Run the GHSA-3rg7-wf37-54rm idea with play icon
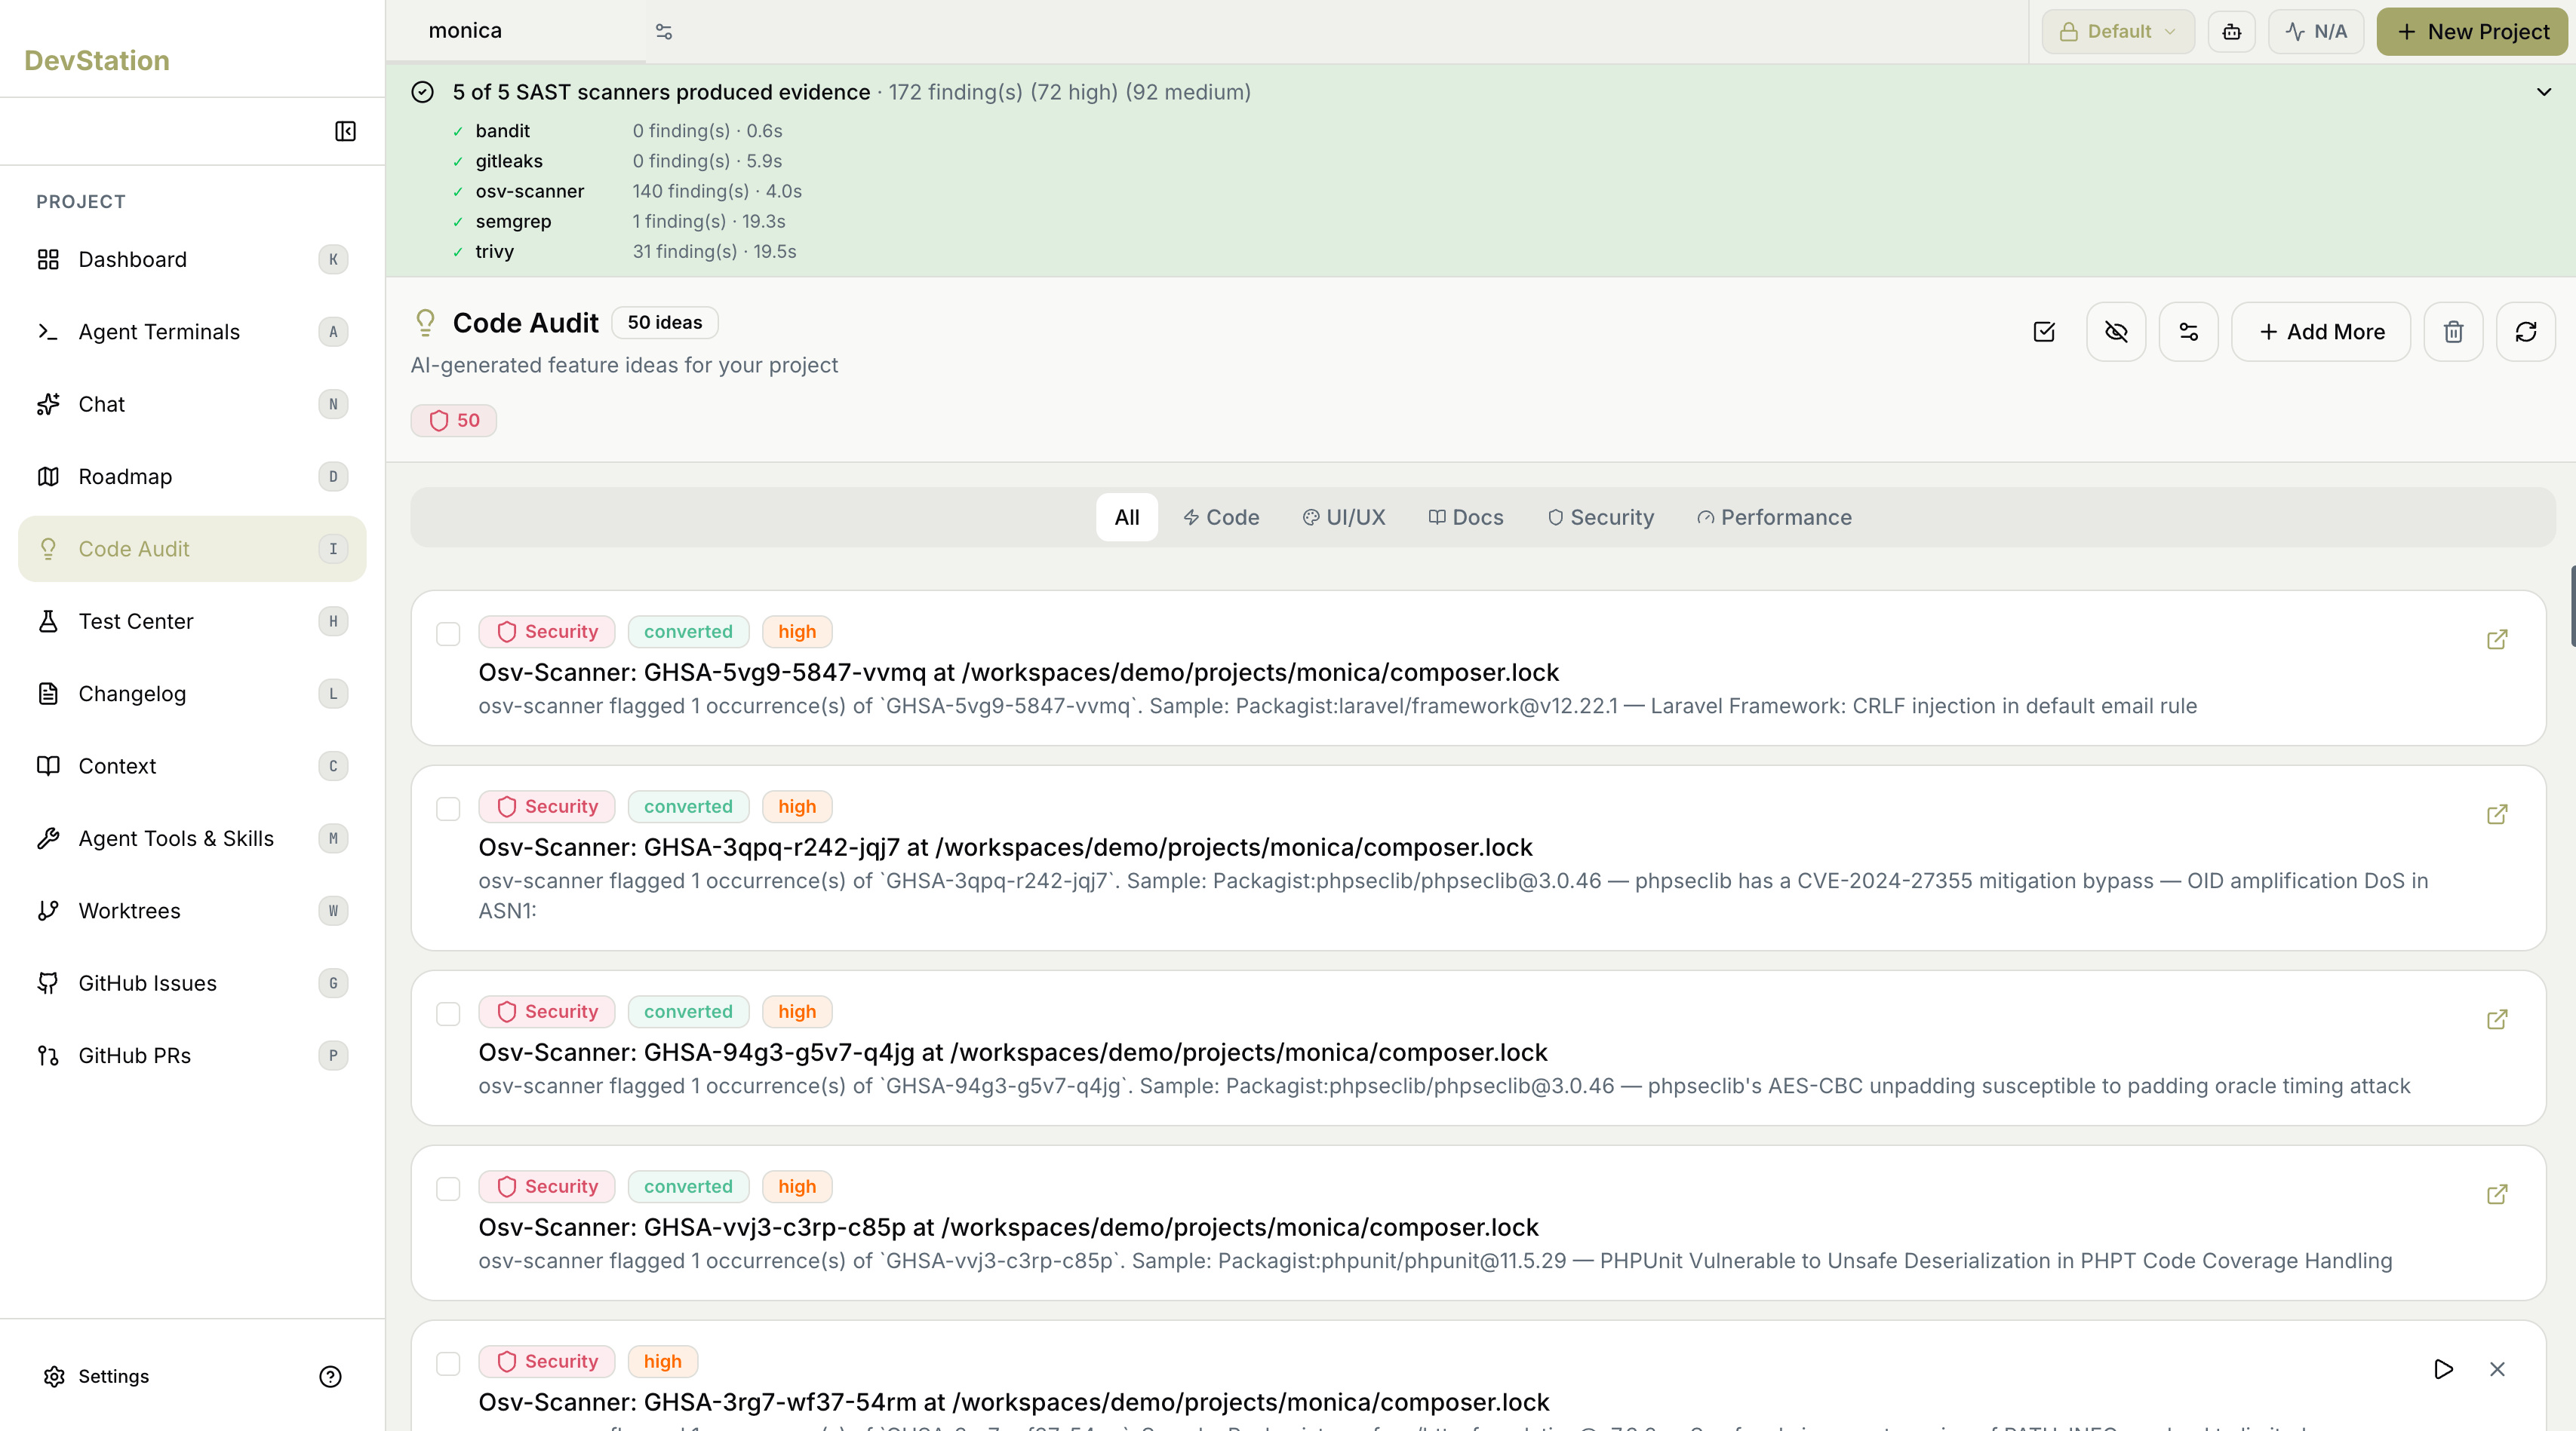2576x1431 pixels. [2443, 1369]
